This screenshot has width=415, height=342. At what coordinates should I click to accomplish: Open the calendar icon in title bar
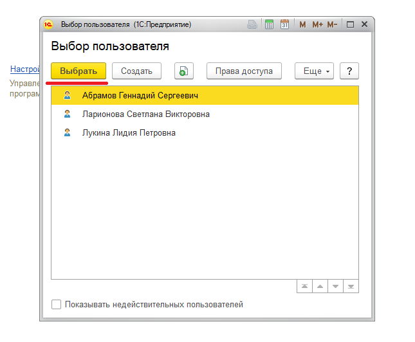(x=284, y=24)
